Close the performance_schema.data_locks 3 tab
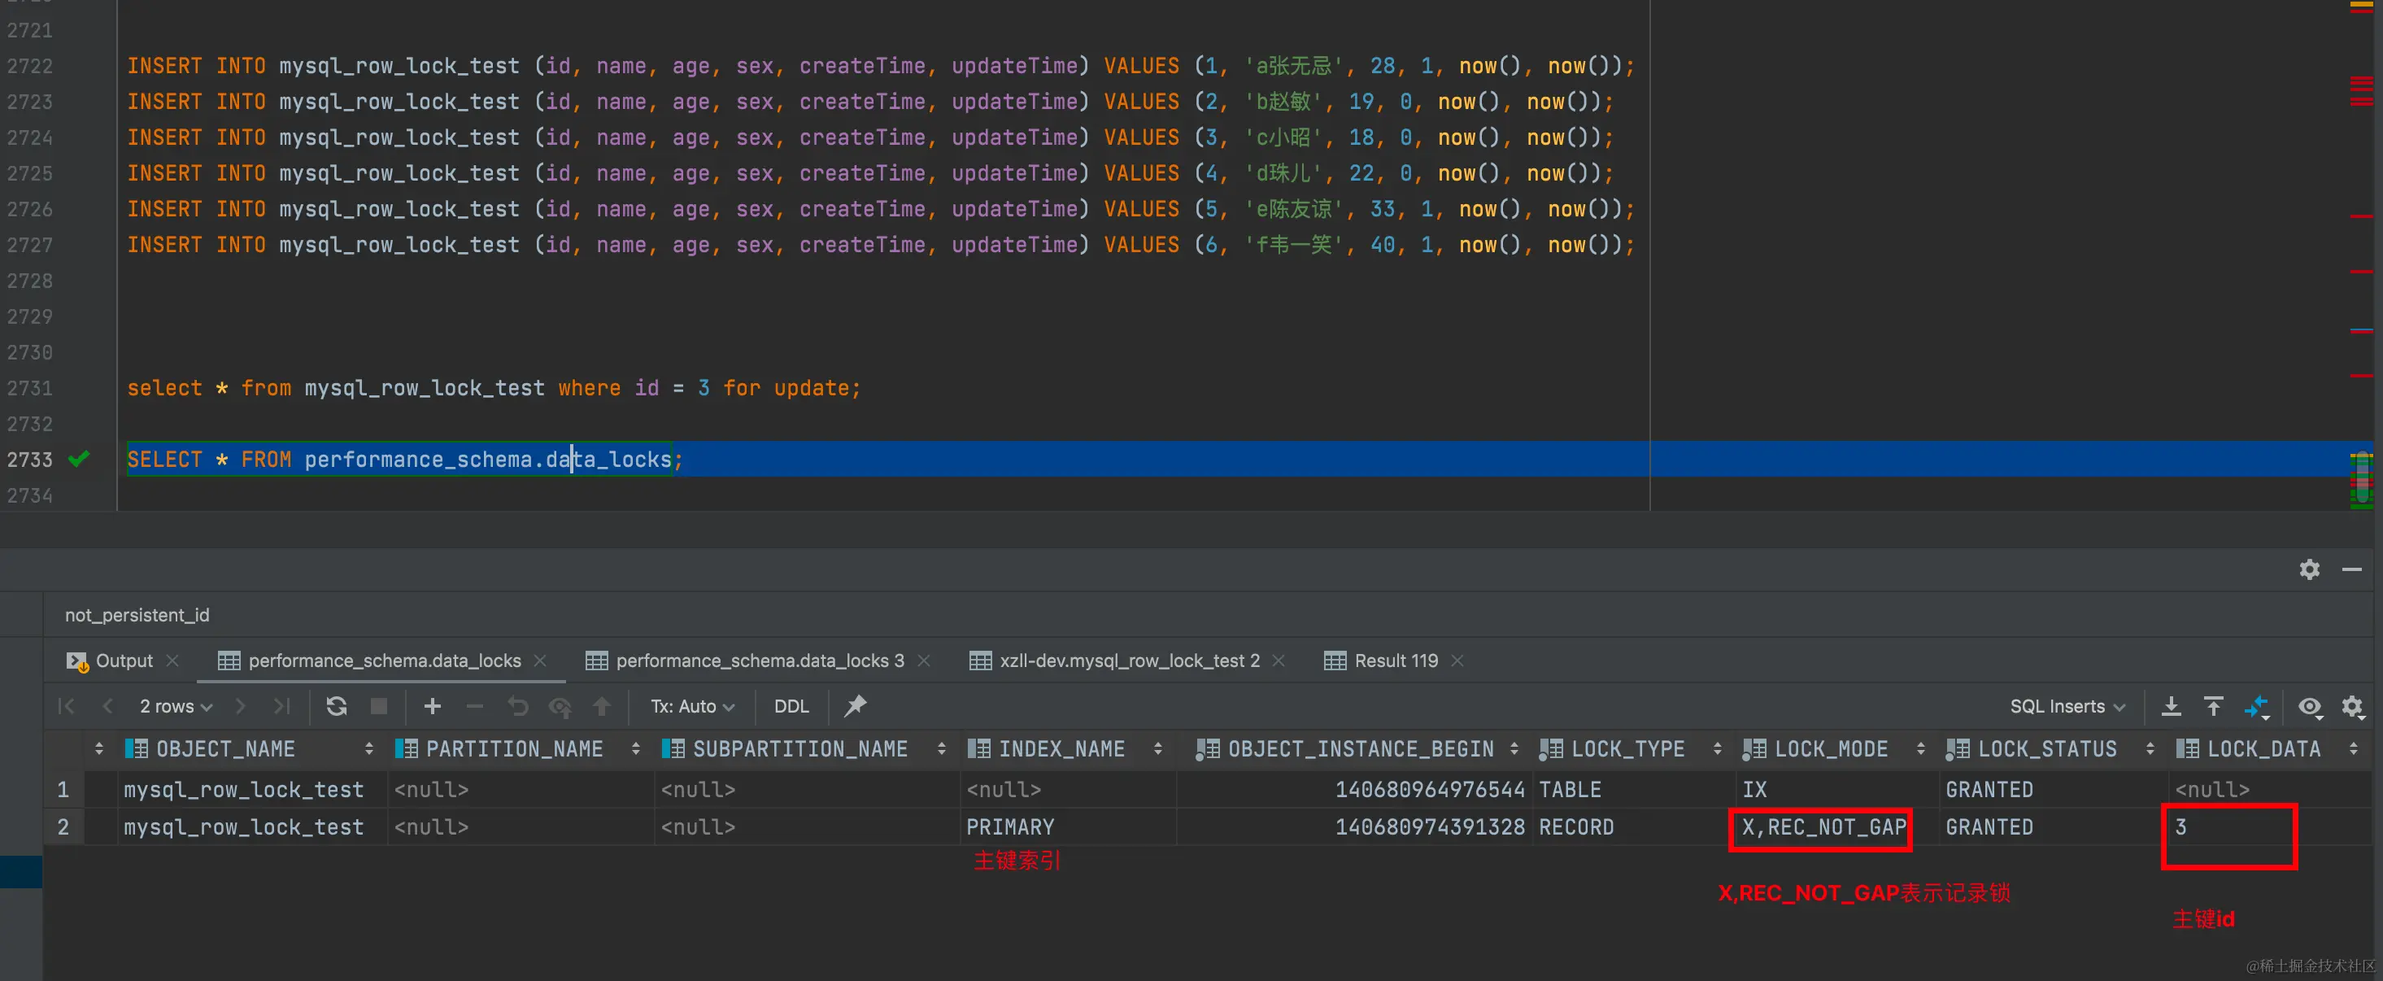The image size is (2383, 981). (923, 660)
